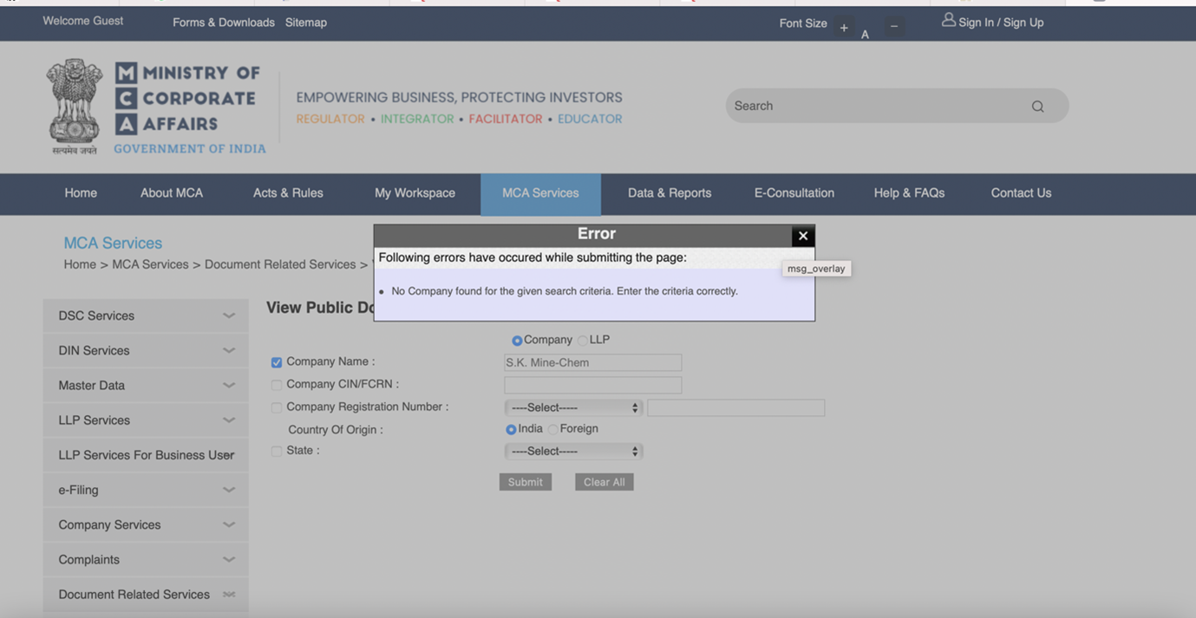The width and height of the screenshot is (1196, 618).
Task: Click the Clear All button
Action: coord(604,482)
